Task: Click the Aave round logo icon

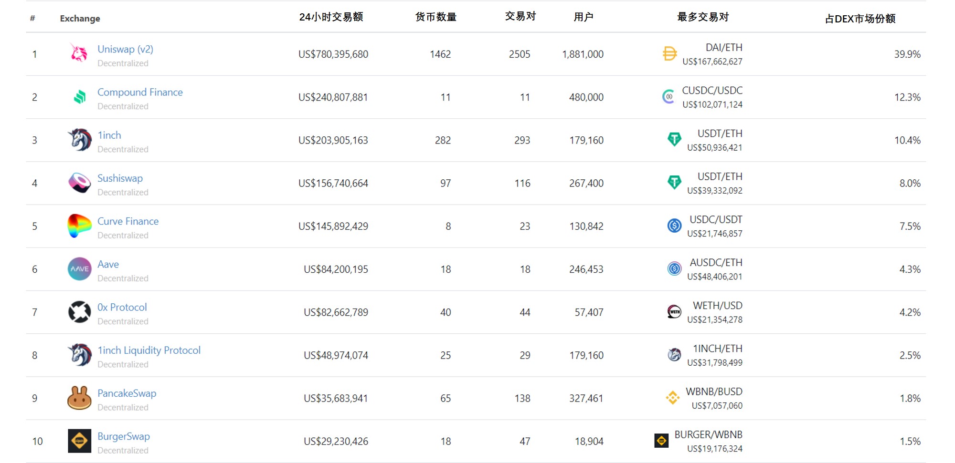Action: [79, 269]
